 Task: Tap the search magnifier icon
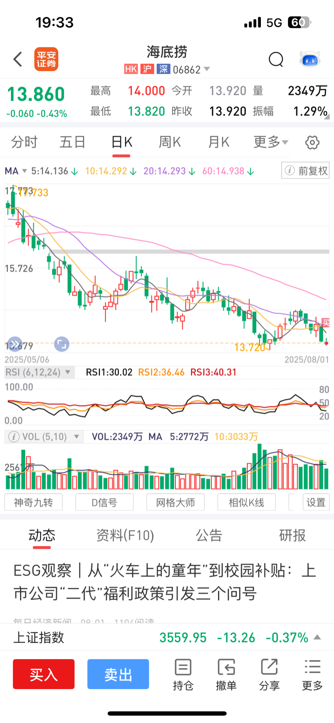coord(276,59)
